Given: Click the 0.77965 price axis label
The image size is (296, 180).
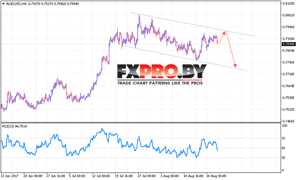Looking at the screenshot, I should click(288, 62).
